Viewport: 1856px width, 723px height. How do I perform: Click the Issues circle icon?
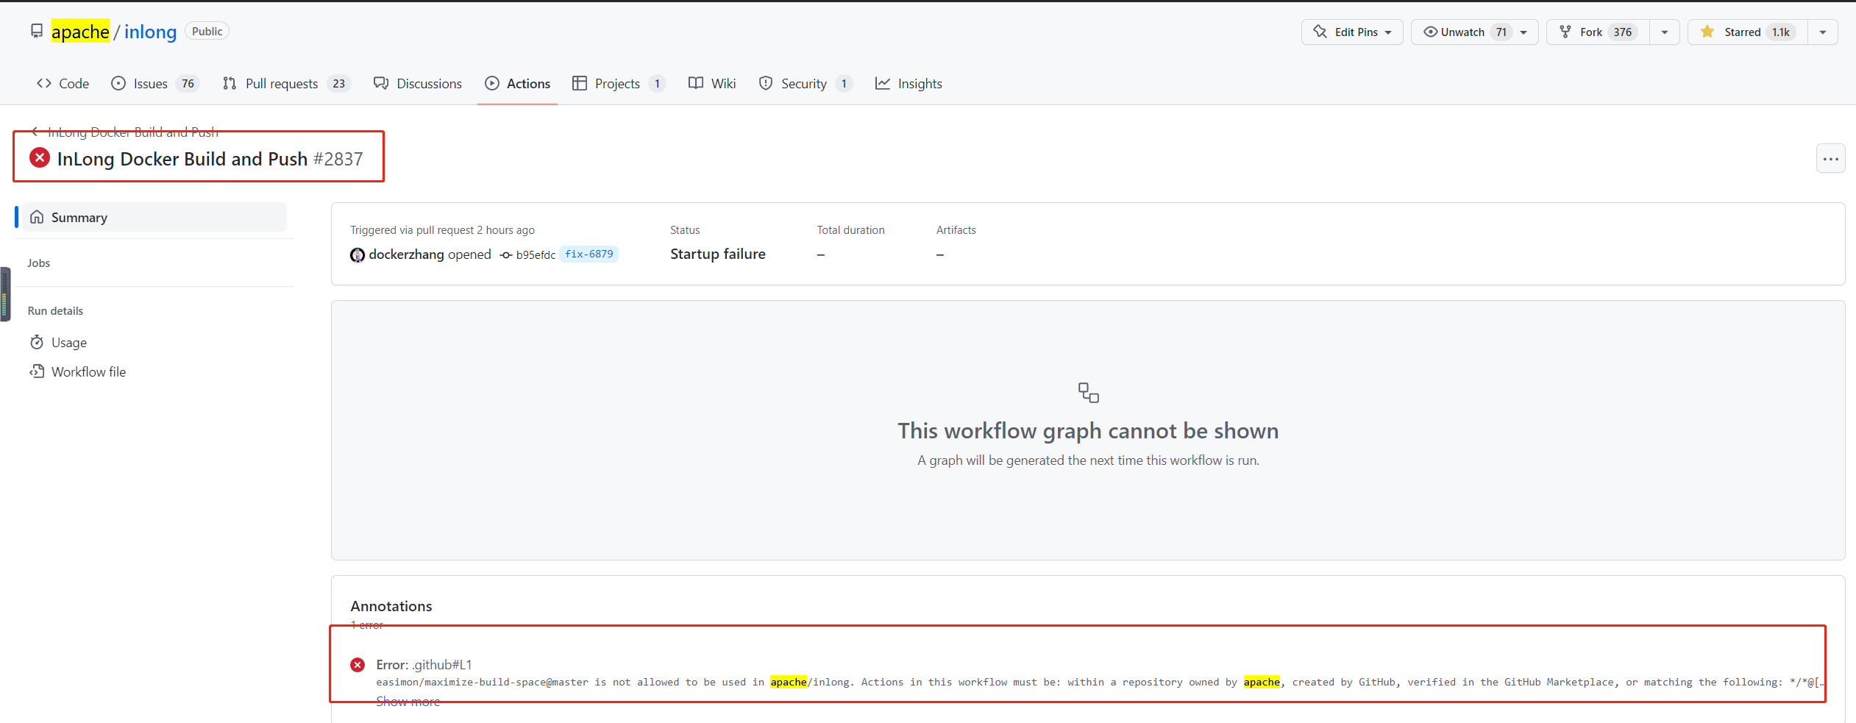pyautogui.click(x=118, y=83)
